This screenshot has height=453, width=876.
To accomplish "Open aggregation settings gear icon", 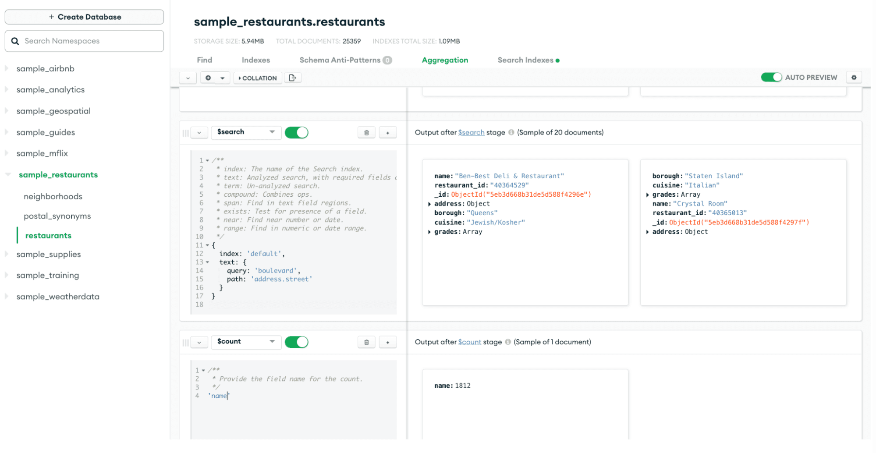I will 853,78.
